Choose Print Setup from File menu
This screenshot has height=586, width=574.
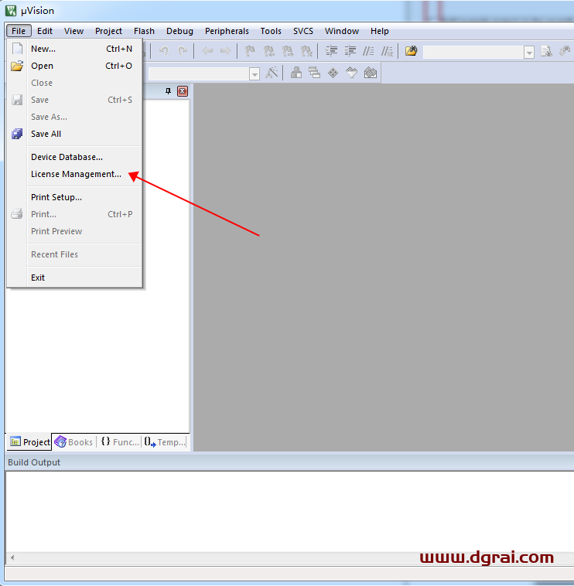point(56,197)
